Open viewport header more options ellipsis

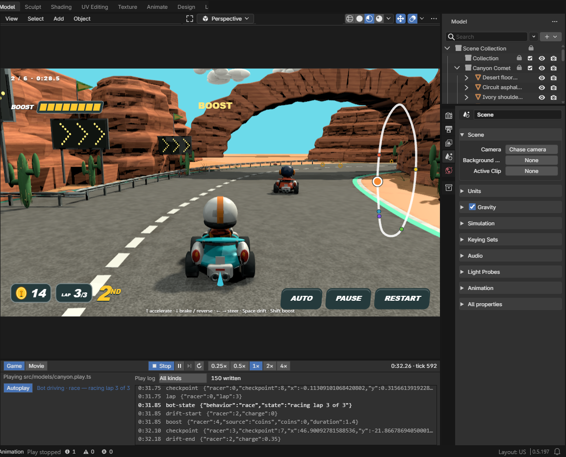434,19
